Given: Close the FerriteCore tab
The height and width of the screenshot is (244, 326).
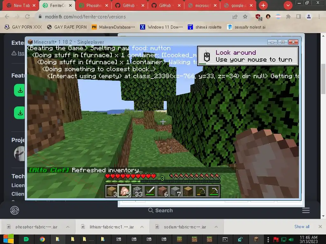Looking at the screenshot, I should point(70,5).
